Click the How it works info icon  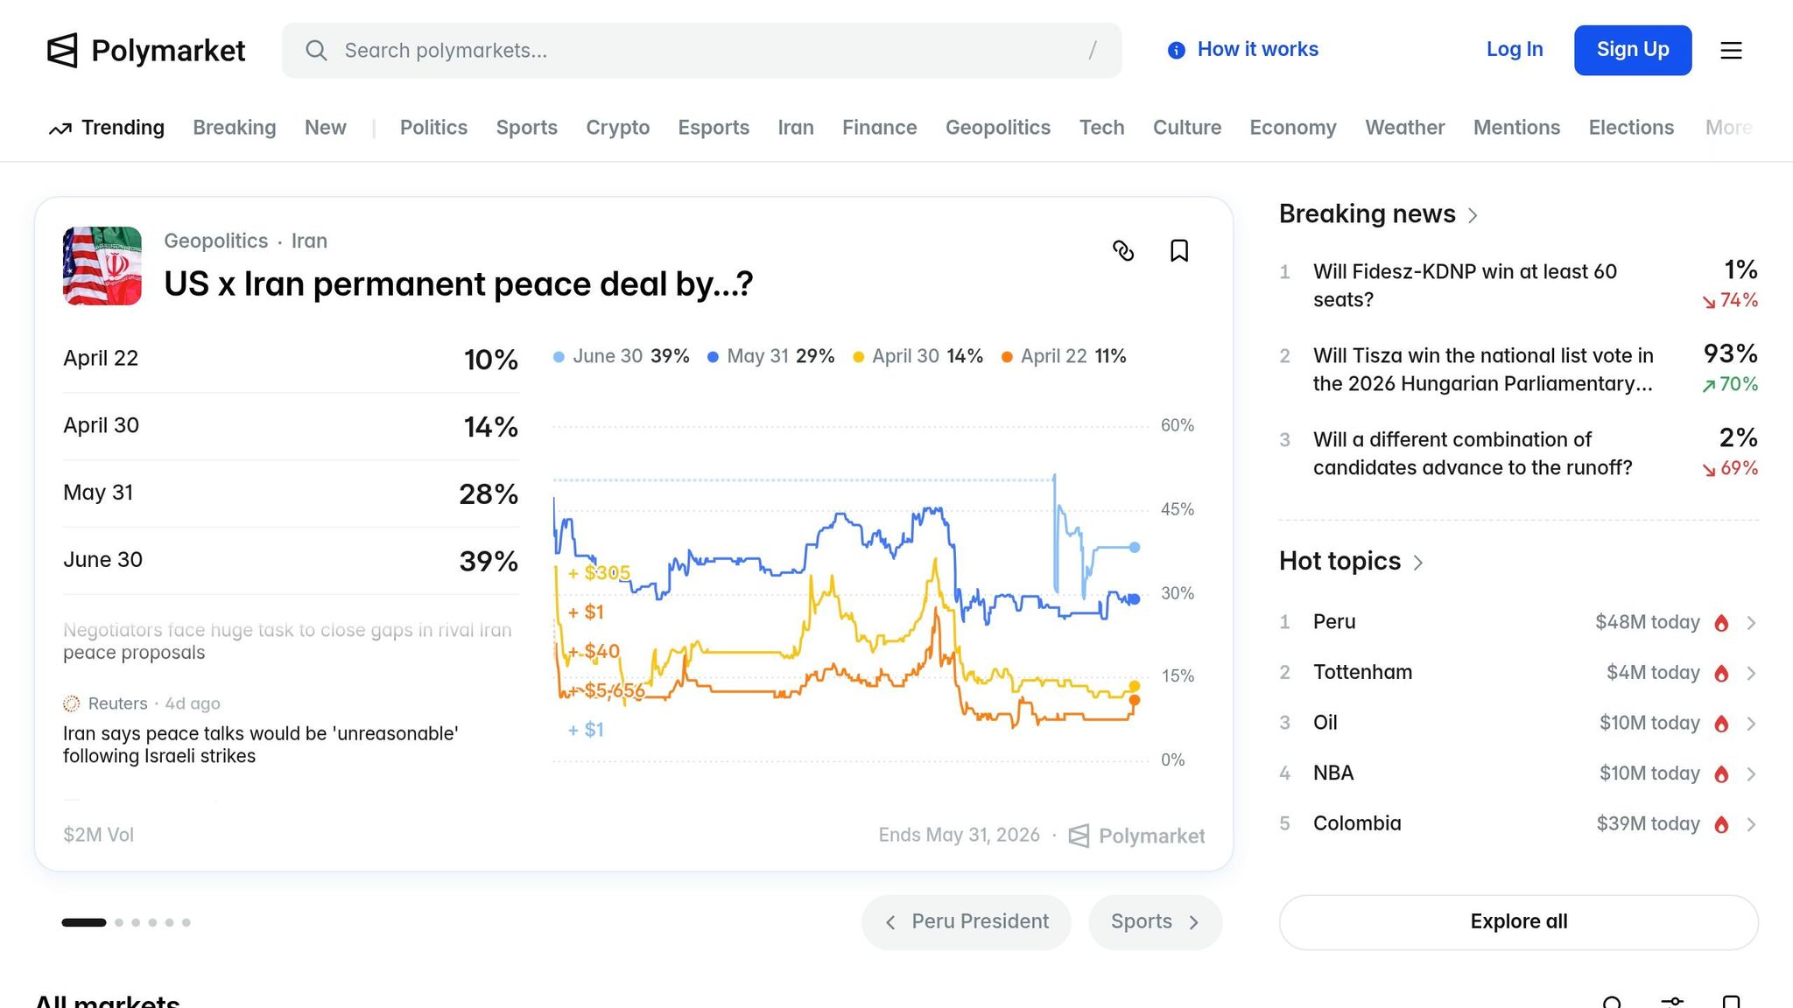pyautogui.click(x=1177, y=51)
